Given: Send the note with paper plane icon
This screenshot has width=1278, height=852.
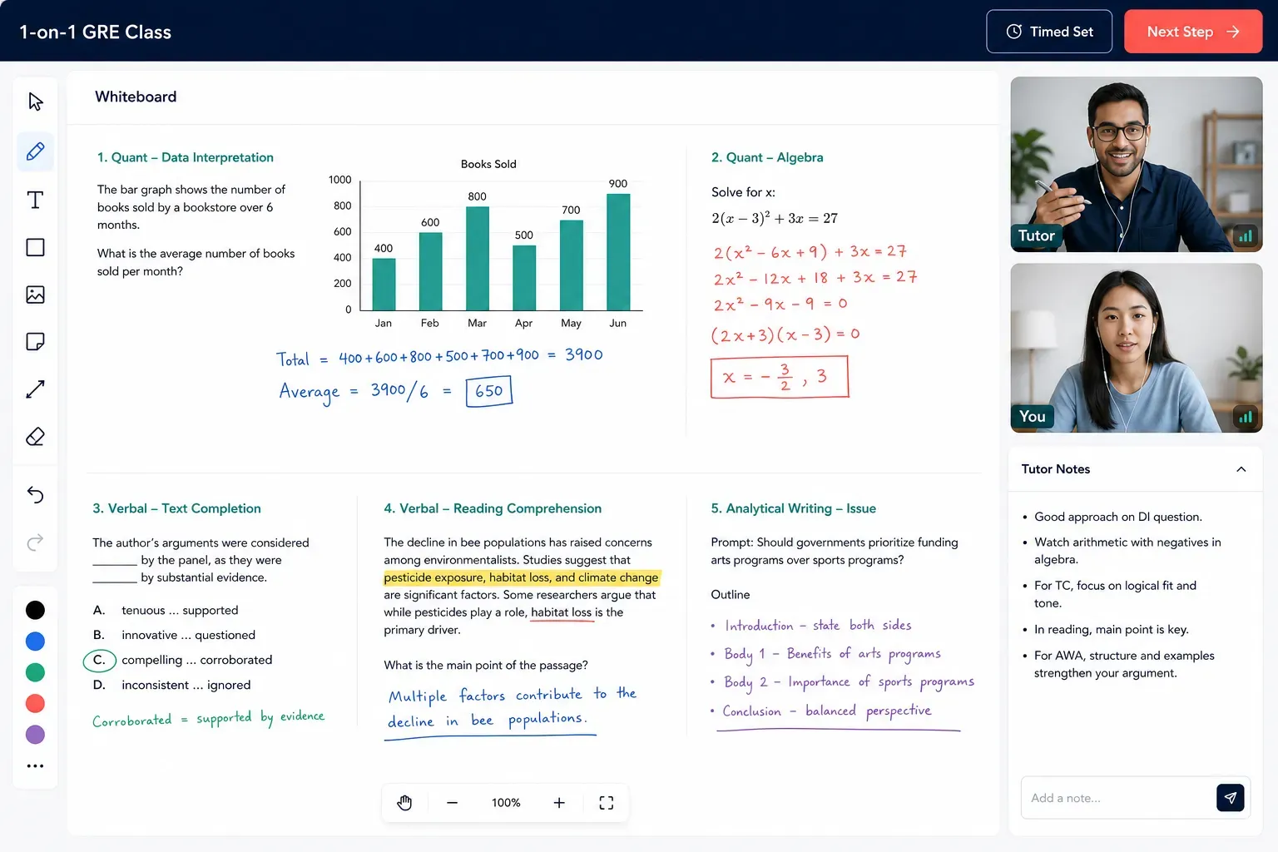Looking at the screenshot, I should (x=1231, y=798).
